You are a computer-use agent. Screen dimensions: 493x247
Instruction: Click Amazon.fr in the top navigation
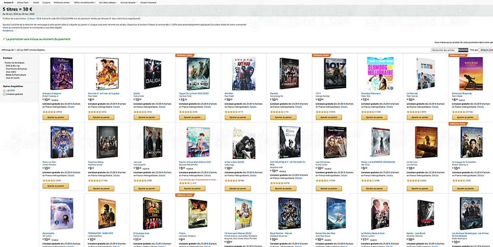[8, 2]
